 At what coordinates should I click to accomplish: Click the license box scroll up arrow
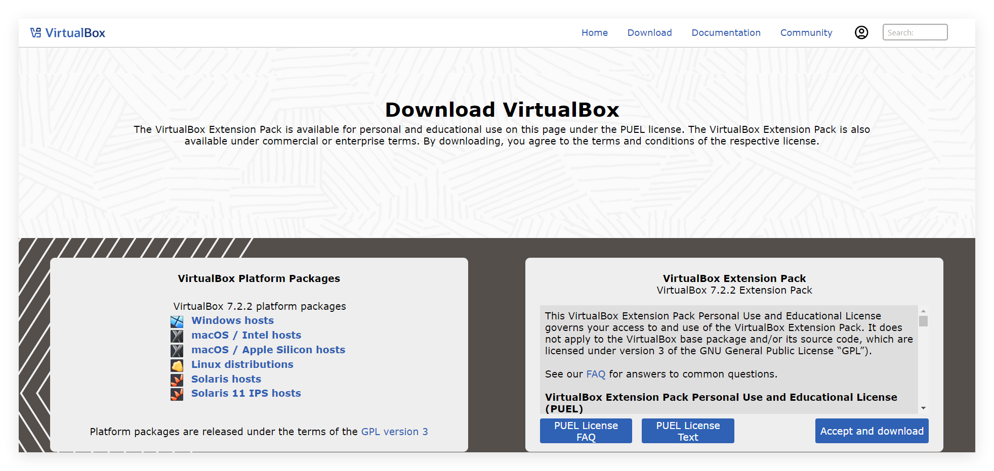(923, 311)
